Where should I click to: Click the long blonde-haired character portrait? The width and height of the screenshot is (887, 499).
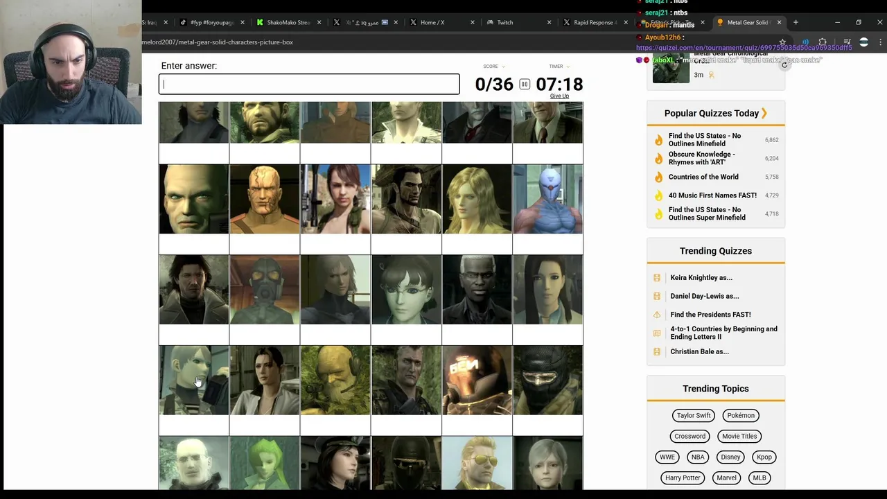tap(477, 199)
